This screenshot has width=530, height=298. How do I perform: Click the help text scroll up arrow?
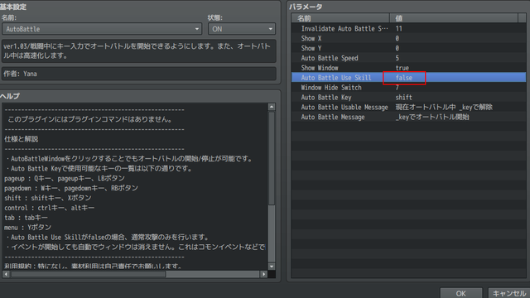click(x=272, y=107)
